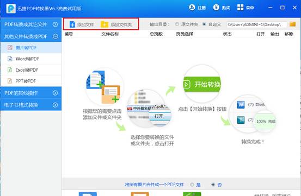Screen dimensions: 301x196
Task: Open 其他文件转换成PDF category
Action: coord(31,36)
